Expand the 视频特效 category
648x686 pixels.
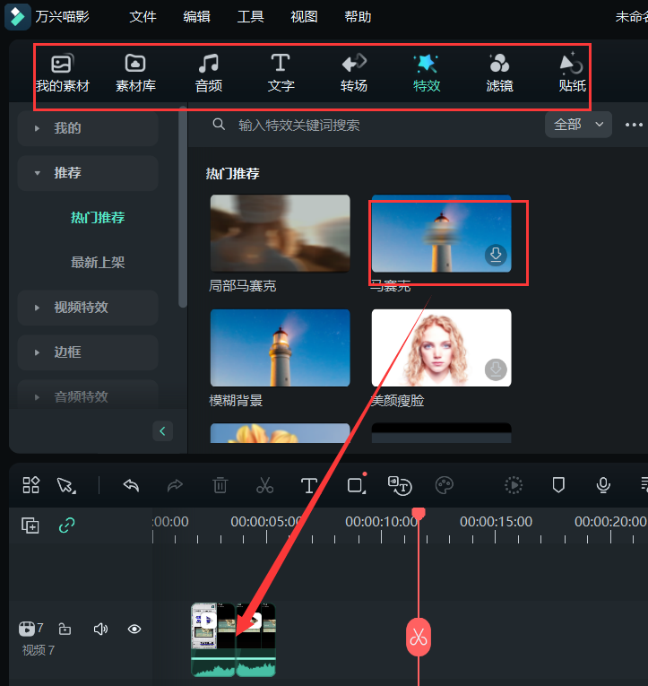(88, 308)
